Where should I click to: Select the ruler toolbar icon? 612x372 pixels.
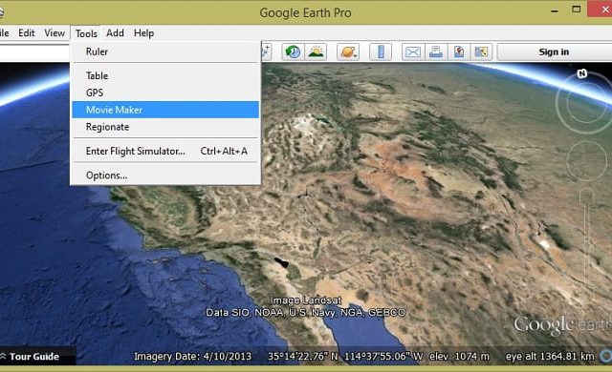381,52
